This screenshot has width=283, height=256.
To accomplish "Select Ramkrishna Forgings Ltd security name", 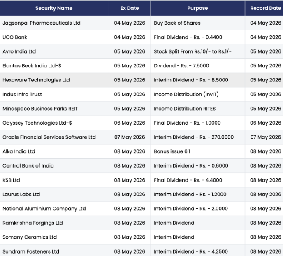I will click(32, 223).
